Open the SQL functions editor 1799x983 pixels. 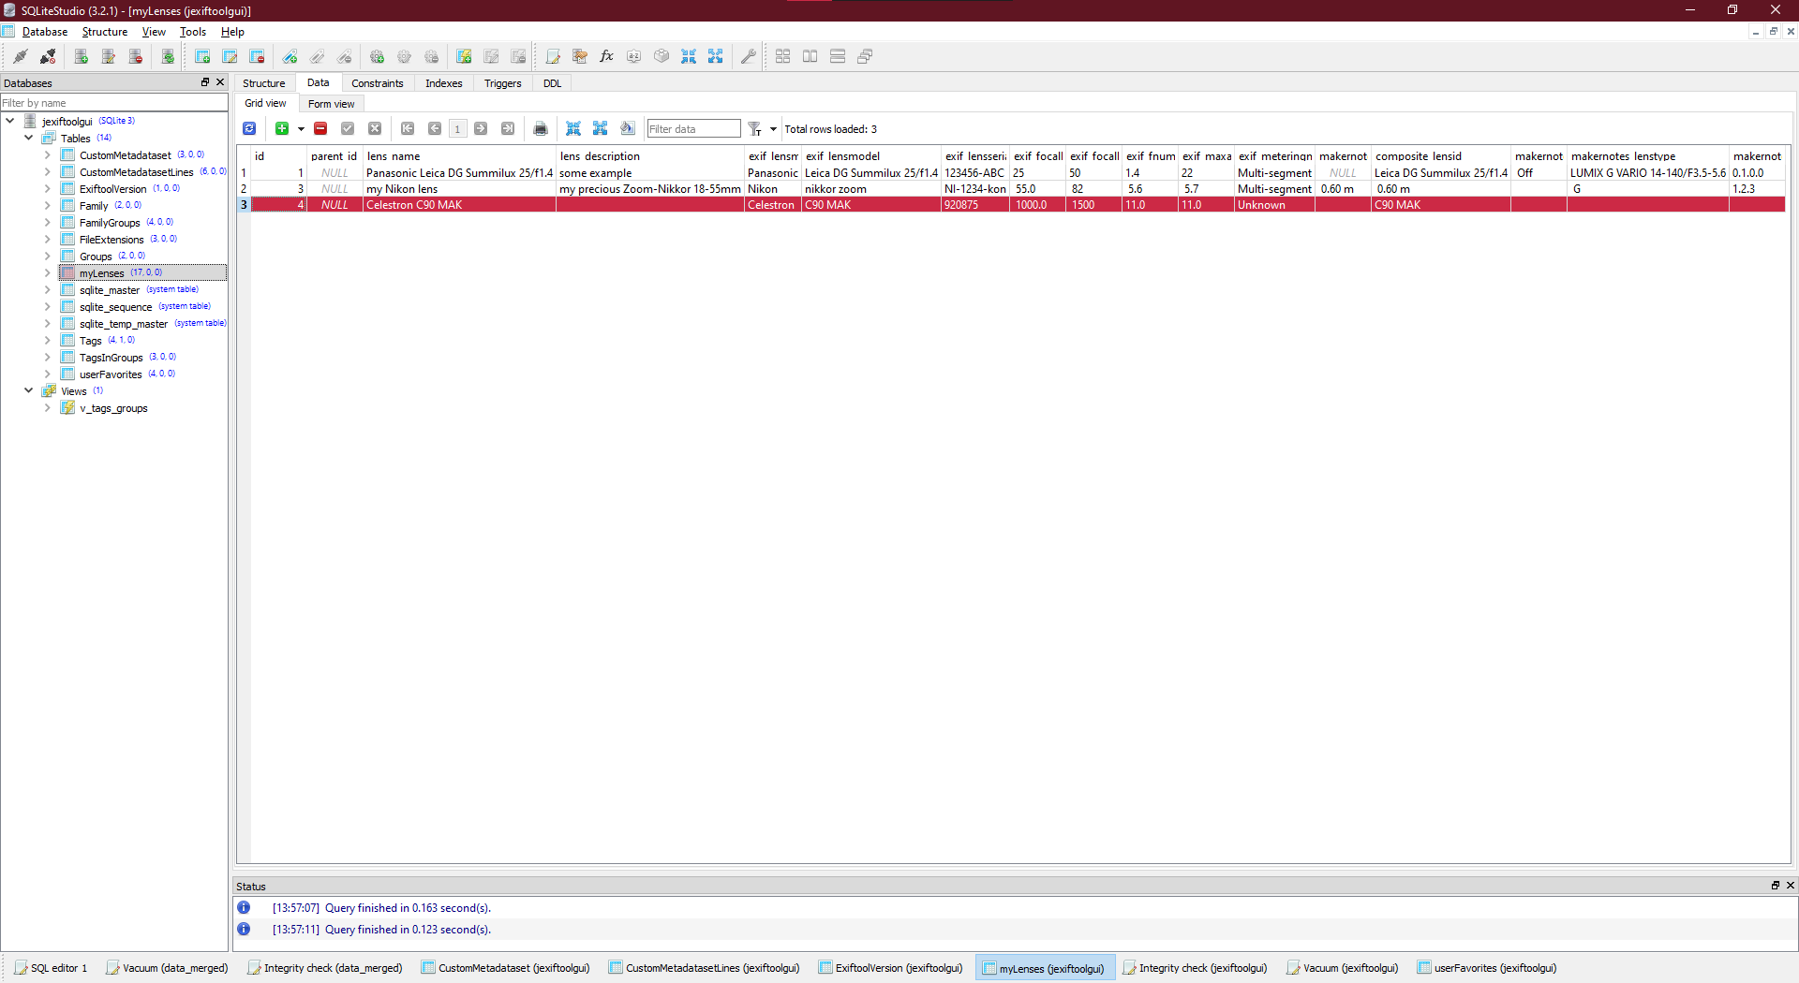coord(606,56)
